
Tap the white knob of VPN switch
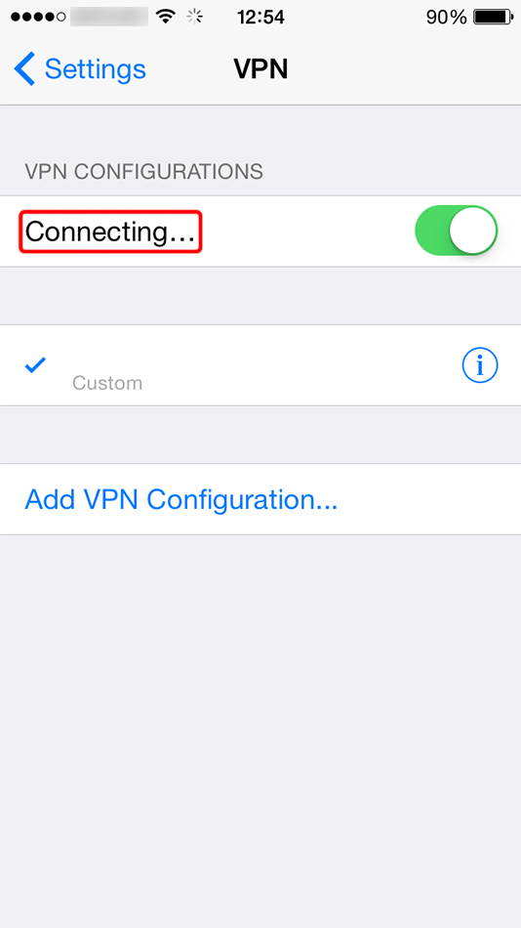[472, 231]
